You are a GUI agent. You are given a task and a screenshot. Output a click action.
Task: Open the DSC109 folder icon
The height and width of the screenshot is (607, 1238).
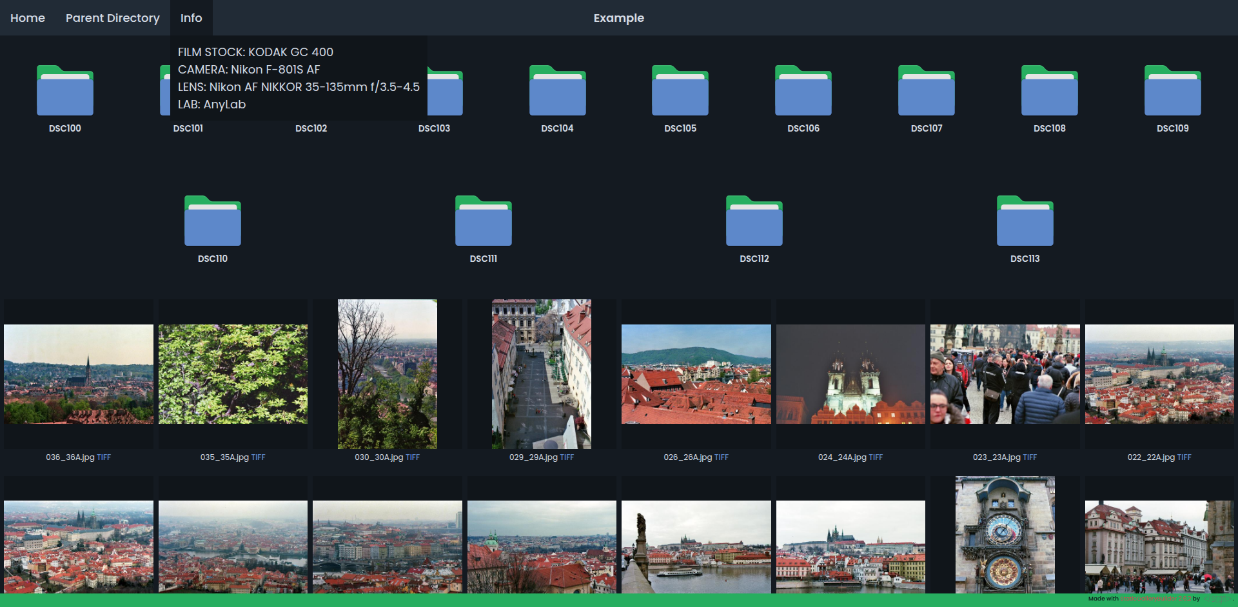coord(1172,91)
